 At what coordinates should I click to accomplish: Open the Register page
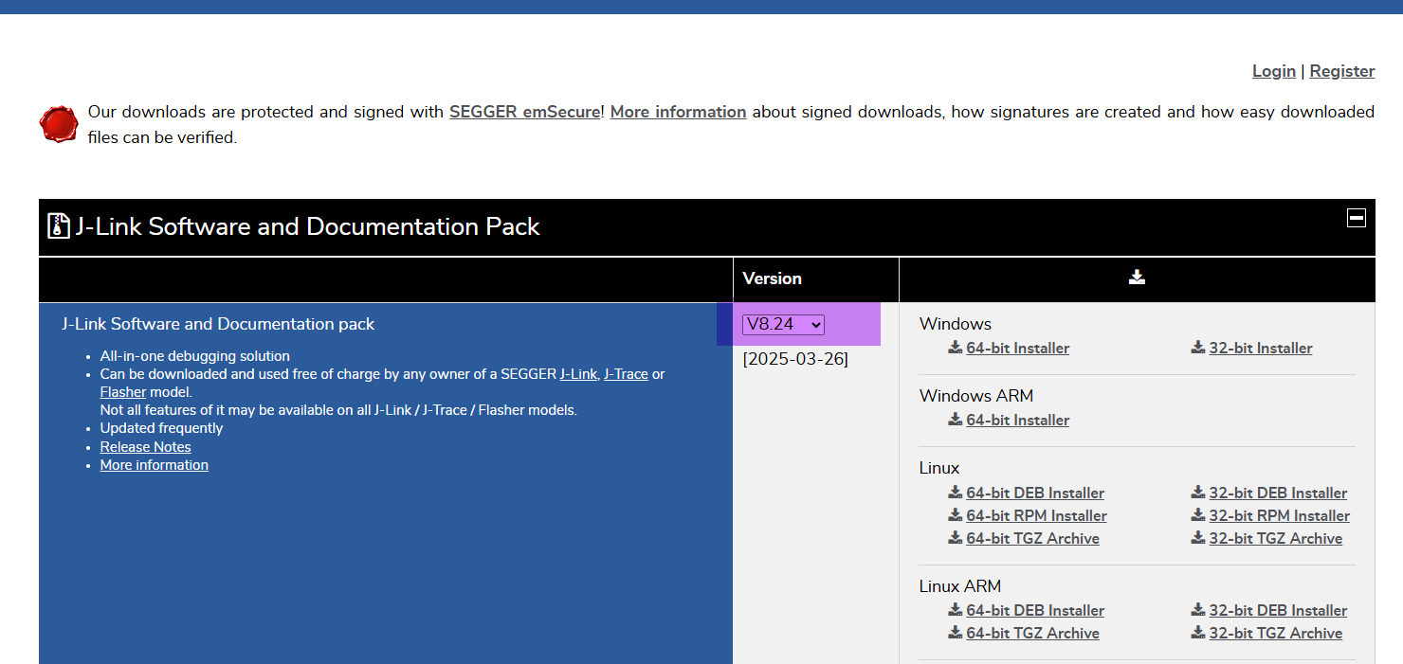(x=1341, y=70)
